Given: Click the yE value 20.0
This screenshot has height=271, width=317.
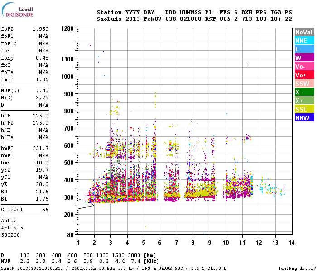Looking at the screenshot, I should tap(42, 184).
